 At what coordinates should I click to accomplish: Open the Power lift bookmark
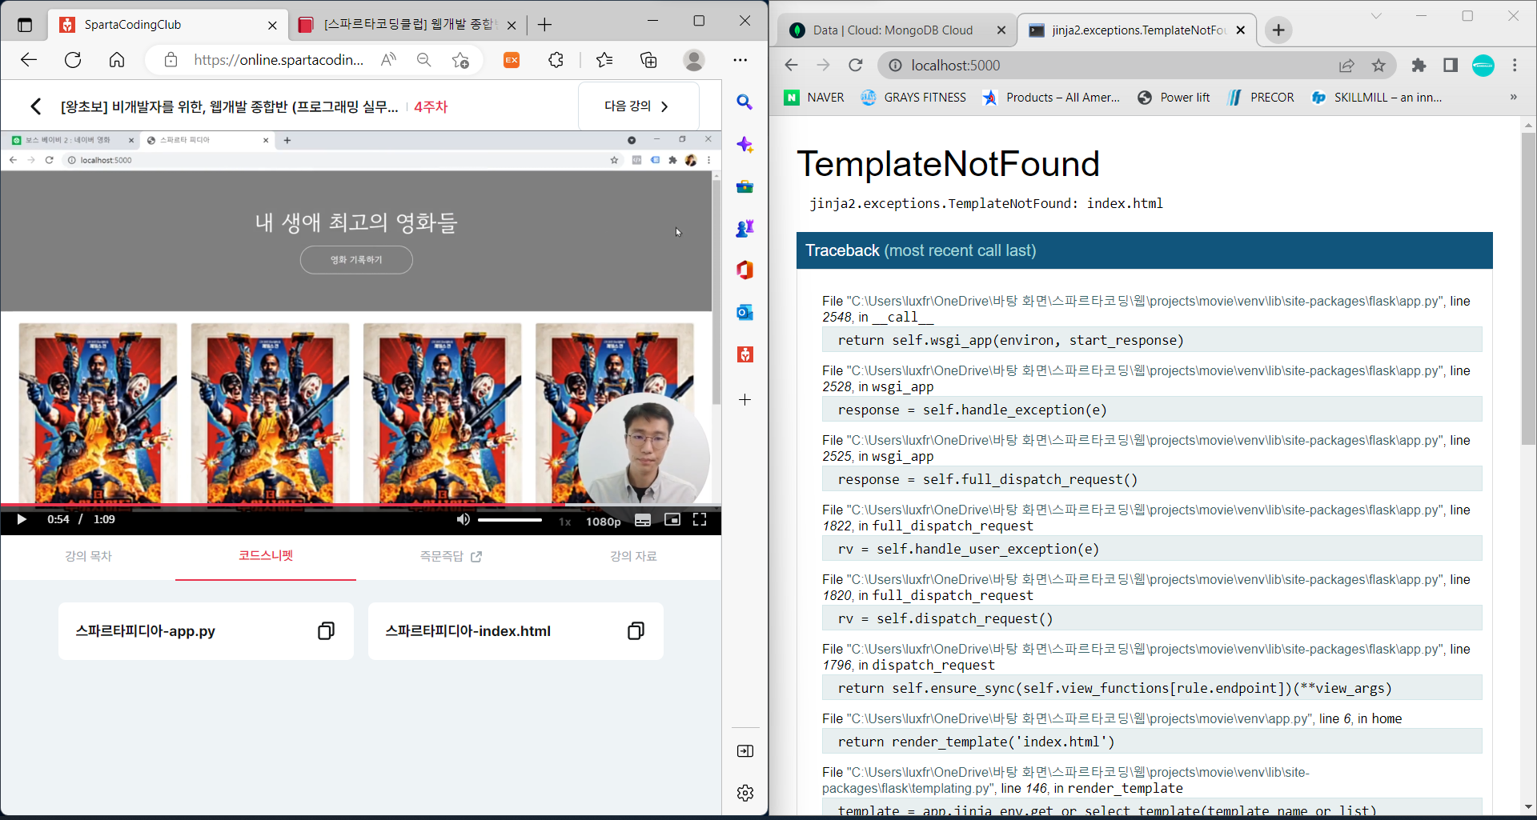[x=1174, y=98]
